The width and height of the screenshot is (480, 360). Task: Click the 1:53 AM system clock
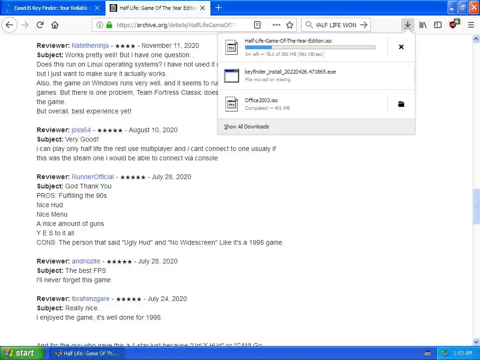point(463,353)
